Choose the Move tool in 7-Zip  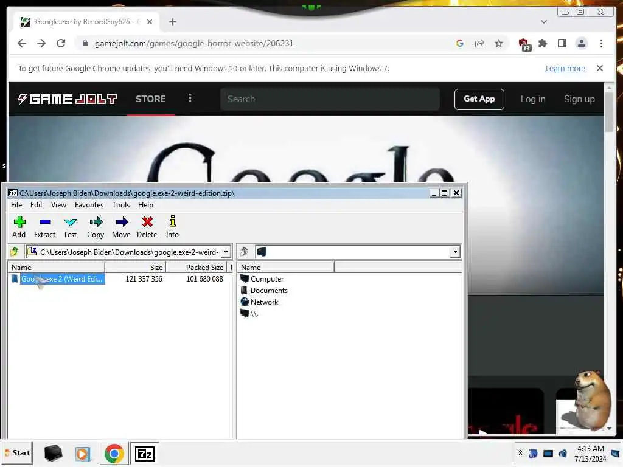pos(121,227)
